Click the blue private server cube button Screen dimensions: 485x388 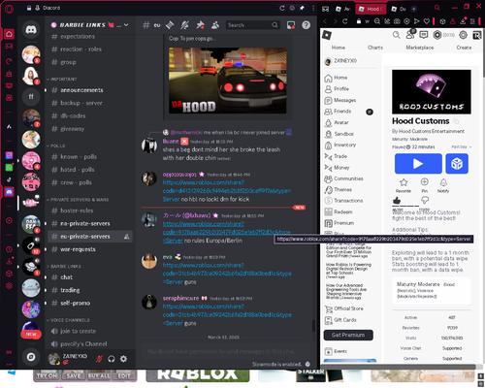pyautogui.click(x=457, y=164)
